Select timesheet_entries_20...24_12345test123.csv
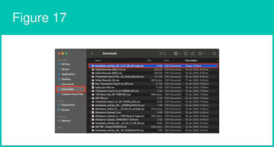Screen dimensions: 274x147 153,130
